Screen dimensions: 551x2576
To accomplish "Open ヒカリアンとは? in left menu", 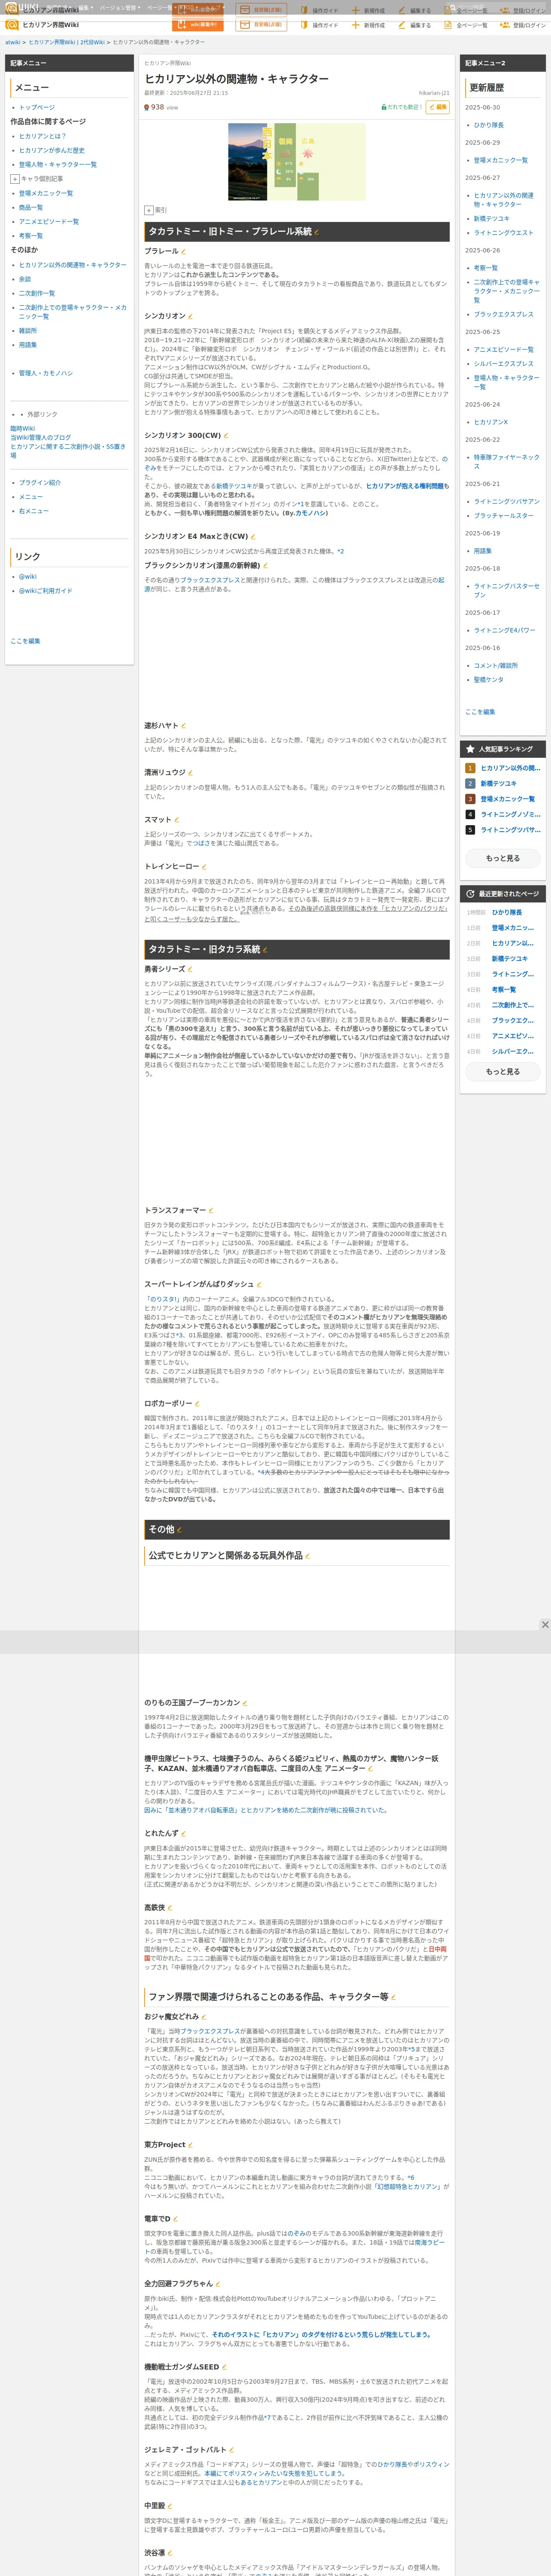I will (x=43, y=136).
